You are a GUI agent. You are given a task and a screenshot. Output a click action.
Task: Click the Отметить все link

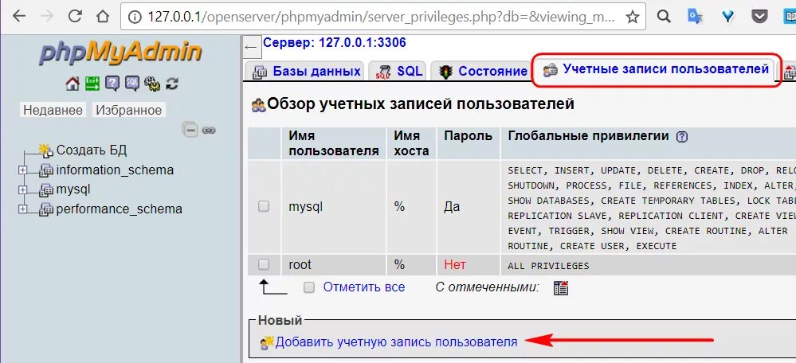pos(364,287)
